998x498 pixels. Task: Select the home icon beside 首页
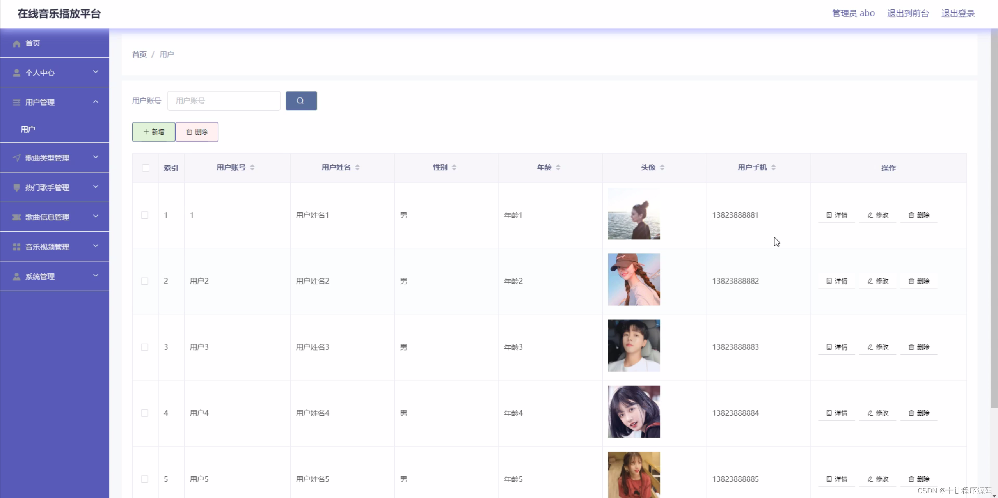pyautogui.click(x=16, y=43)
